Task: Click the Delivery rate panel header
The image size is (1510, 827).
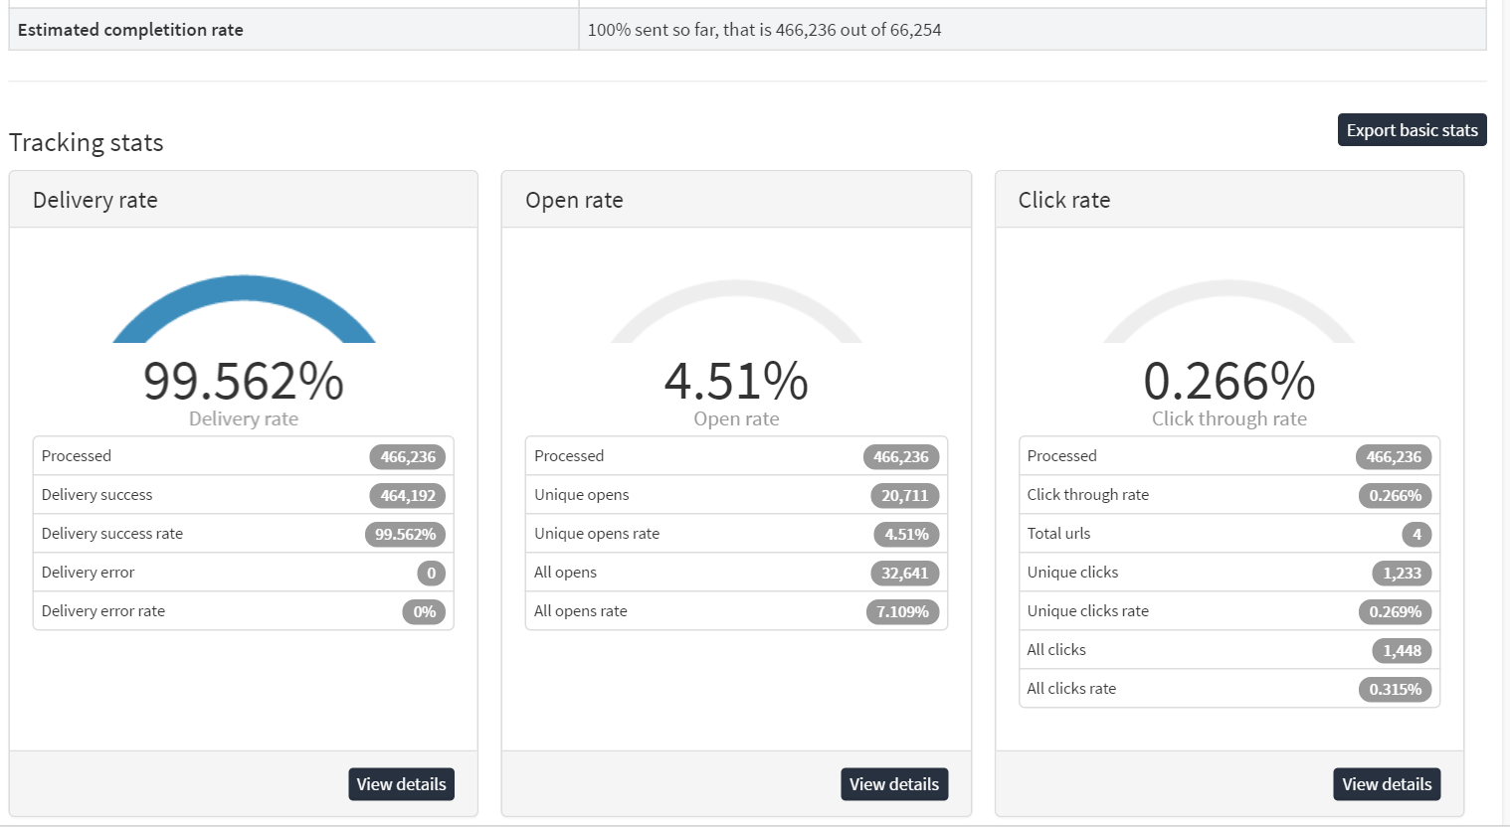Action: click(244, 200)
